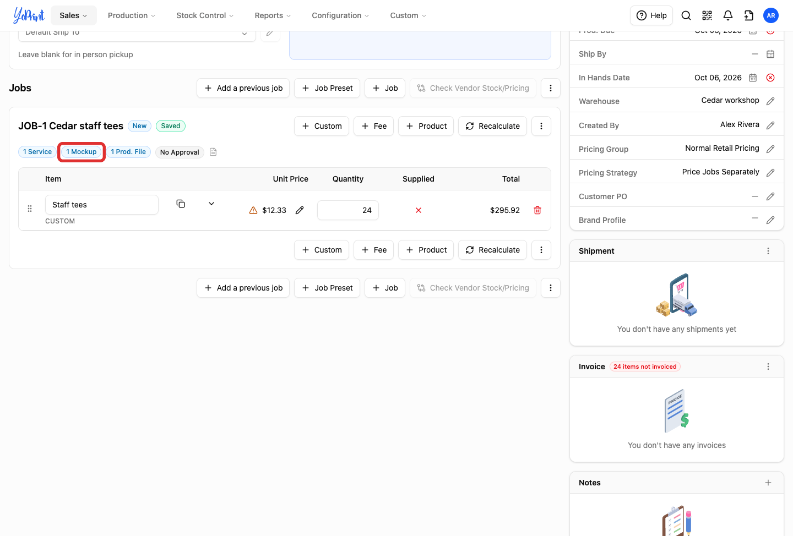The width and height of the screenshot is (793, 536).
Task: Open the Configuration menu
Action: tap(340, 15)
